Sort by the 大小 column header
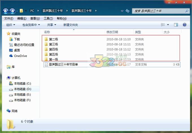192x133 pixels. point(167,32)
